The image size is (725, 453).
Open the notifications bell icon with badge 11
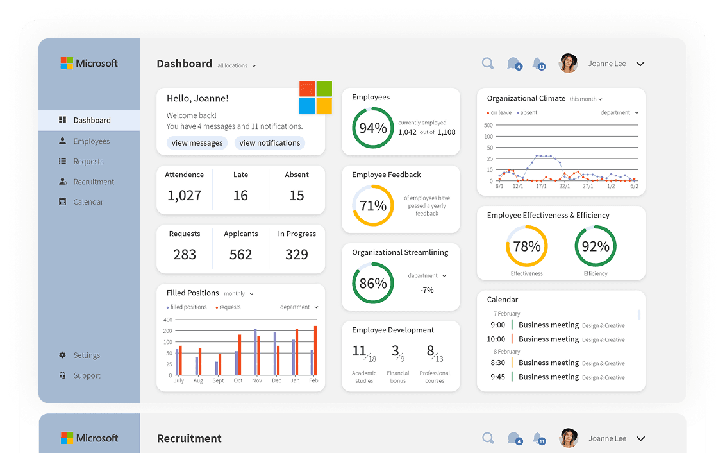538,64
